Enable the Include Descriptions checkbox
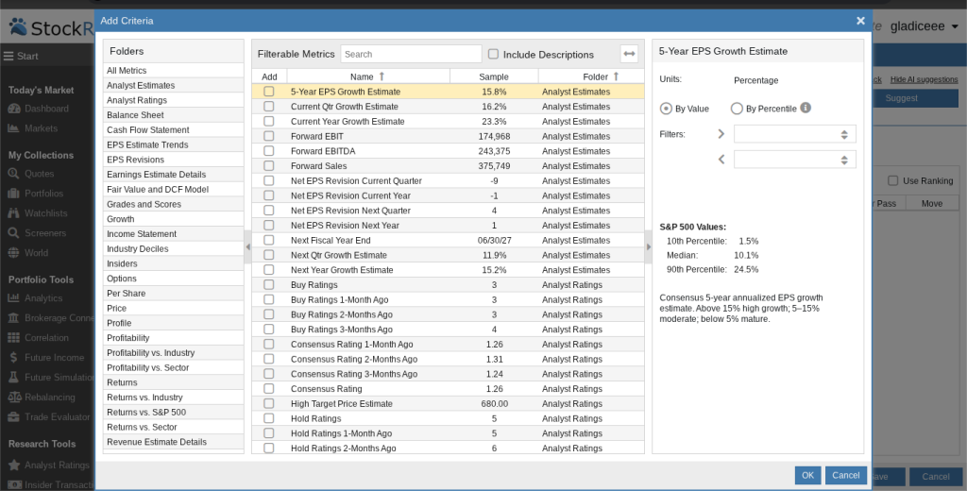The width and height of the screenshot is (967, 491). (493, 54)
